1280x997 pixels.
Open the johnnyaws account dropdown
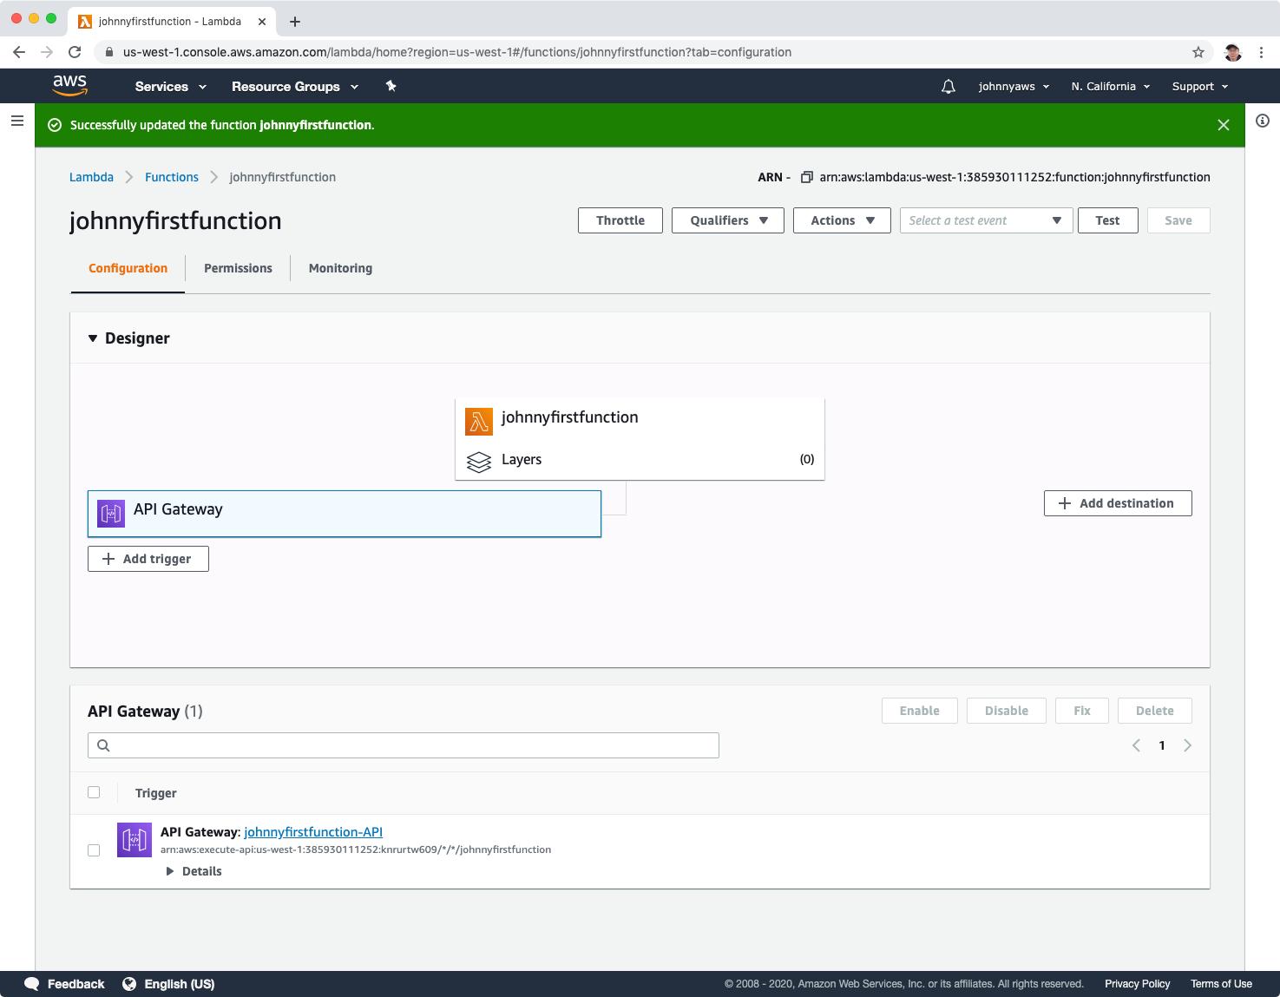[x=1014, y=86]
